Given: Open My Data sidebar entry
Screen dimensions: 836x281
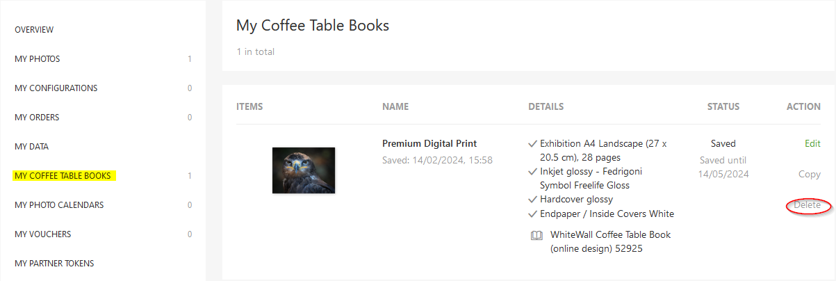Looking at the screenshot, I should tap(32, 147).
